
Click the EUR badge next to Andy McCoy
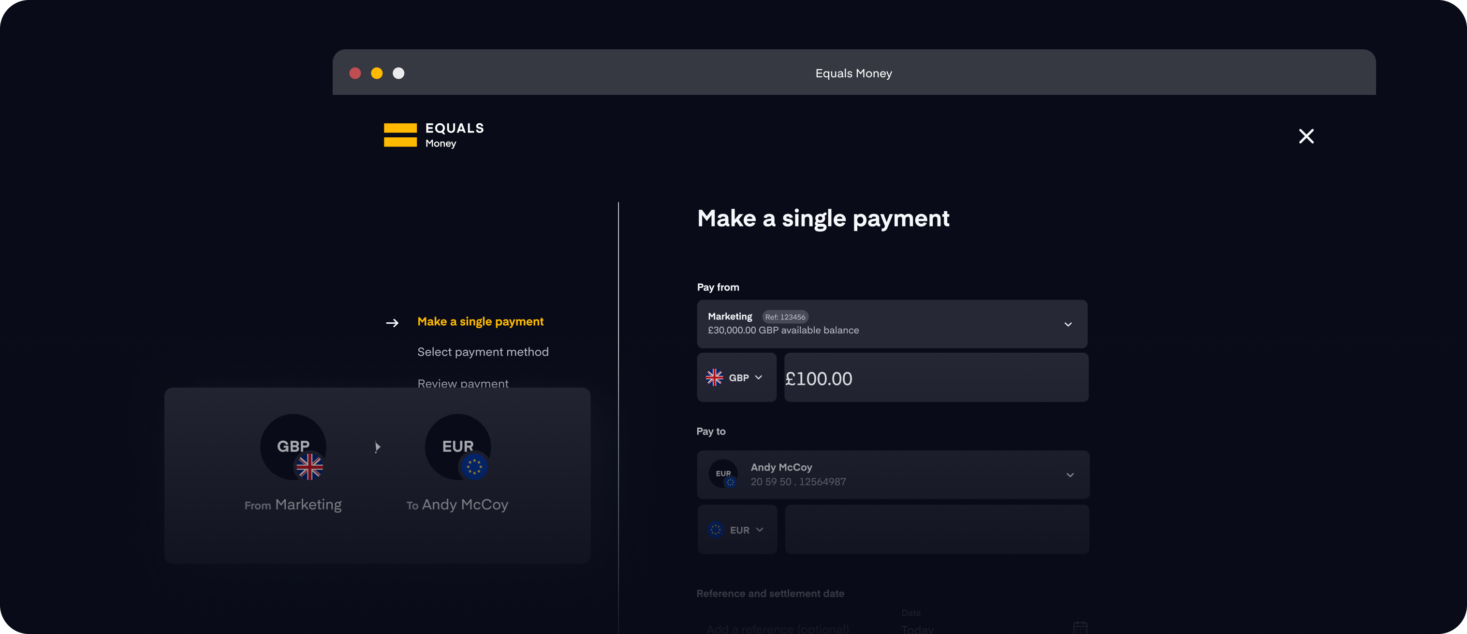(723, 474)
